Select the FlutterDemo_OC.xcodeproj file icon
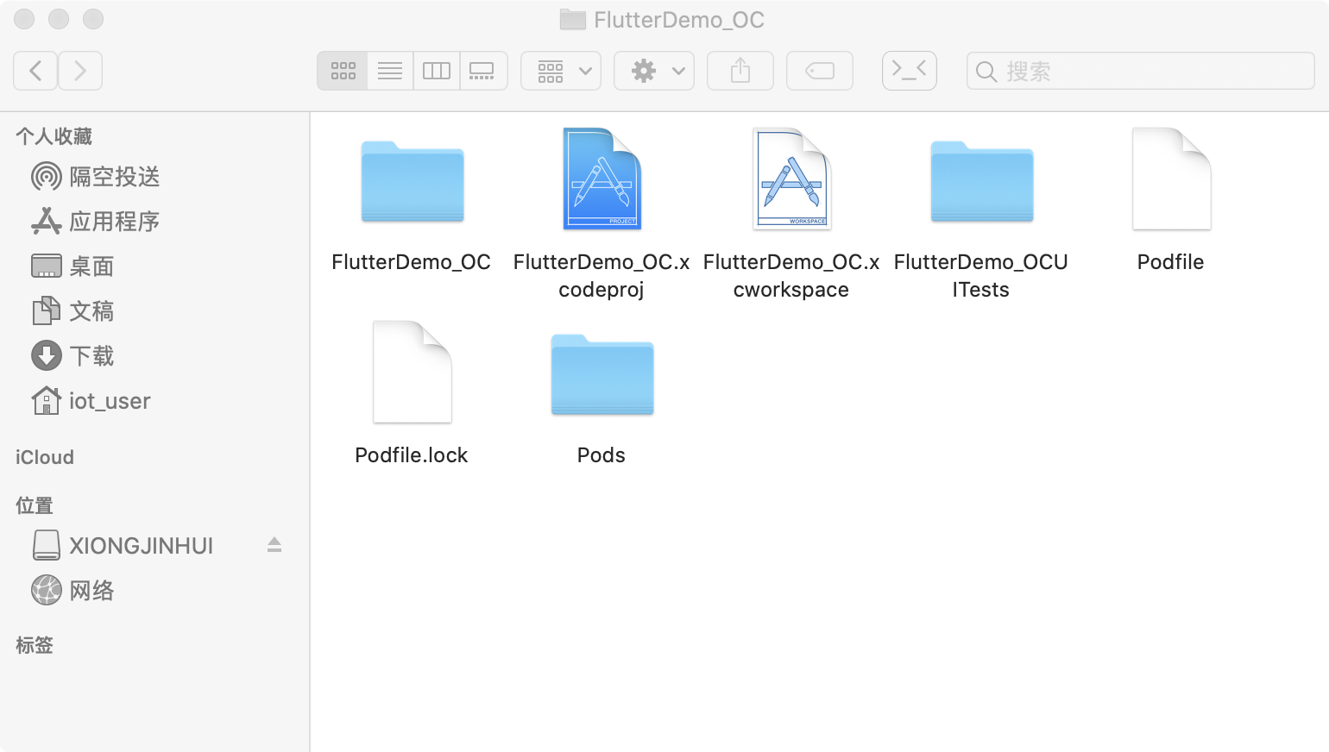Image resolution: width=1329 pixels, height=752 pixels. (602, 179)
